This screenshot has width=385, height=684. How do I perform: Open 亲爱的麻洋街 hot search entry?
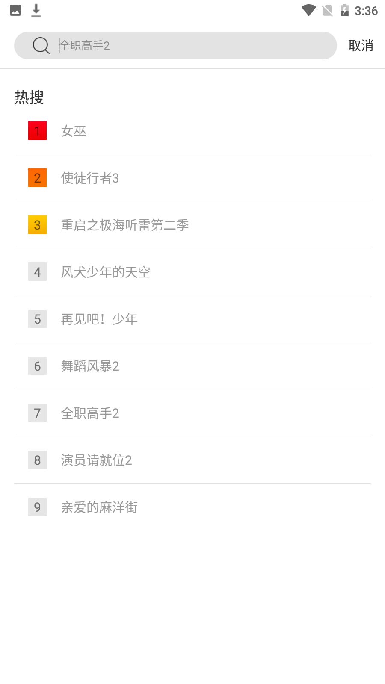(x=99, y=507)
